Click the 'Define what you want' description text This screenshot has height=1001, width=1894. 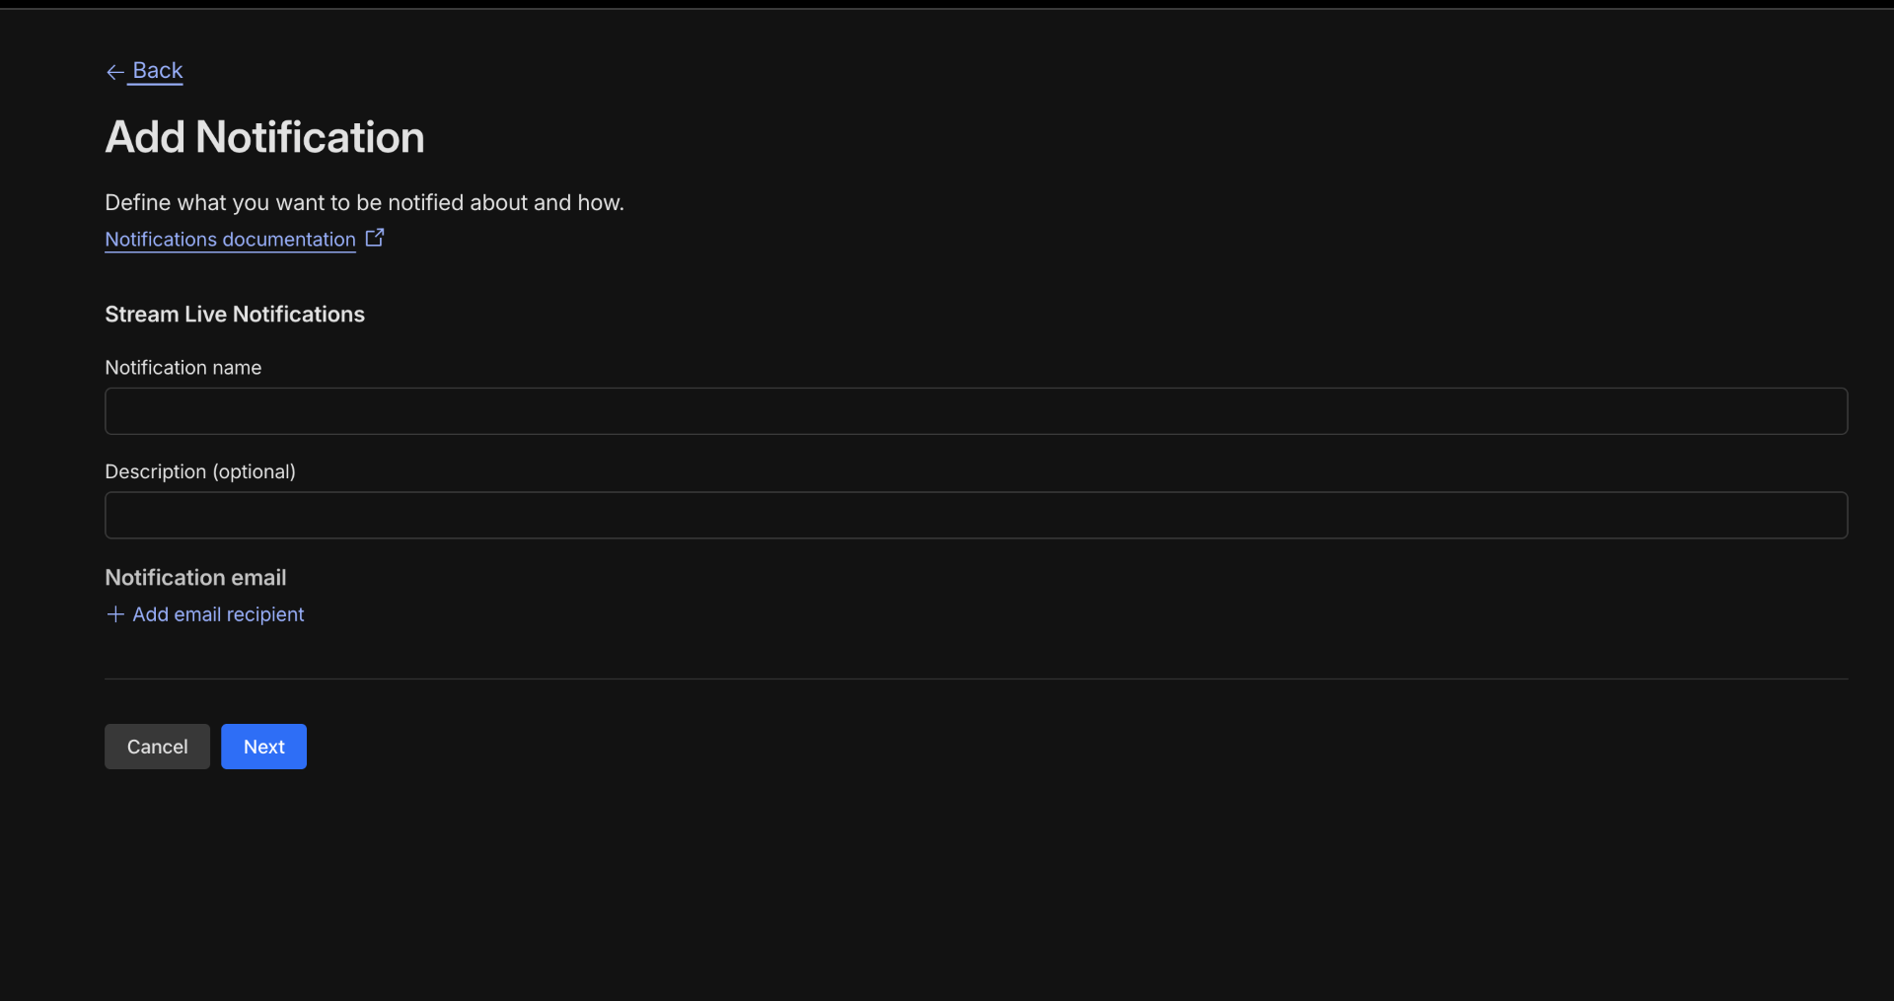coord(364,203)
